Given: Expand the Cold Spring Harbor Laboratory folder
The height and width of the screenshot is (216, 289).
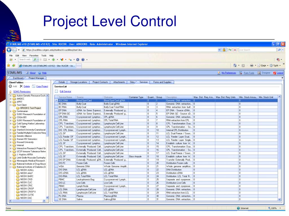Looking at the screenshot, I should tap(11, 124).
